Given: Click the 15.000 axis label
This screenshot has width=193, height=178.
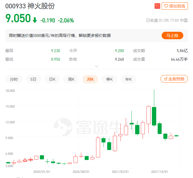Looking at the screenshot, I should pyautogui.click(x=10, y=106).
